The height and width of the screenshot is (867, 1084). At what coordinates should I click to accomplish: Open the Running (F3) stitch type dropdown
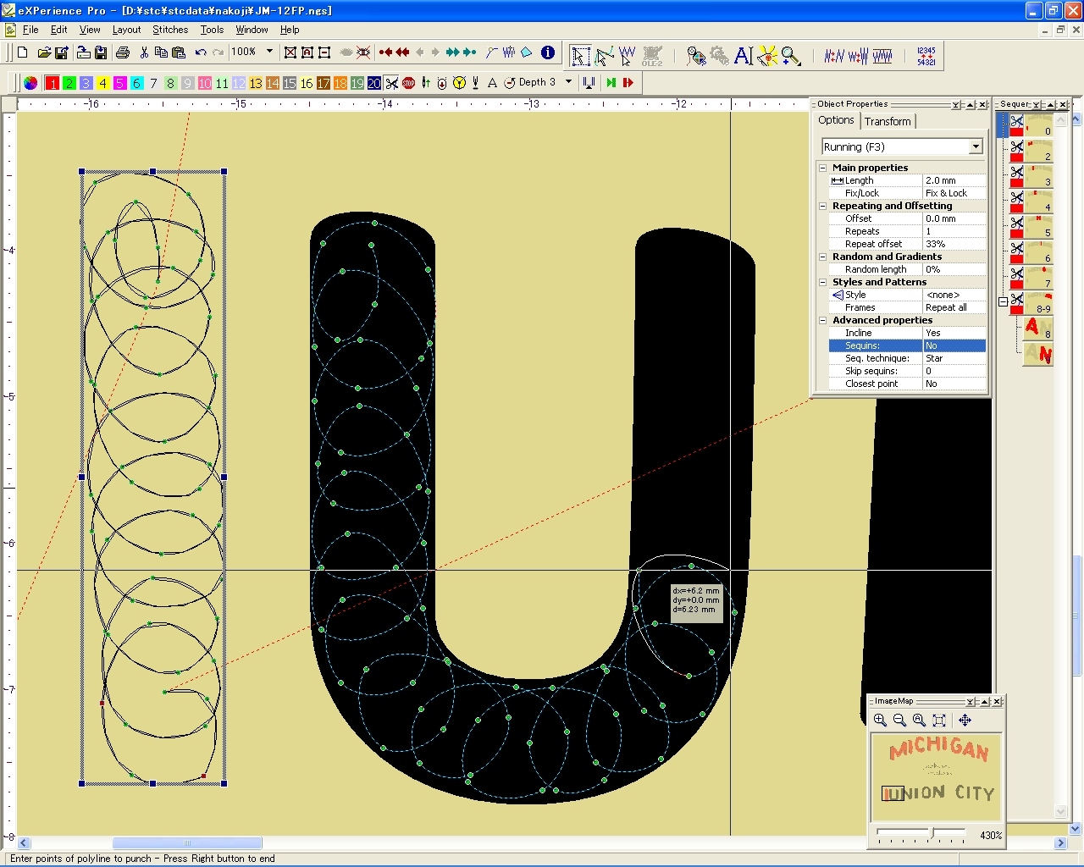(976, 146)
